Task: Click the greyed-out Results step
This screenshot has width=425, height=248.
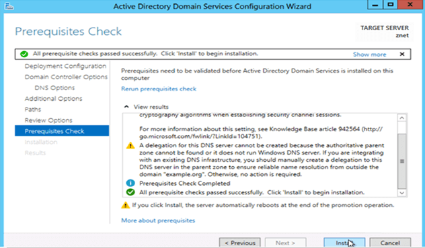Action: coord(35,153)
